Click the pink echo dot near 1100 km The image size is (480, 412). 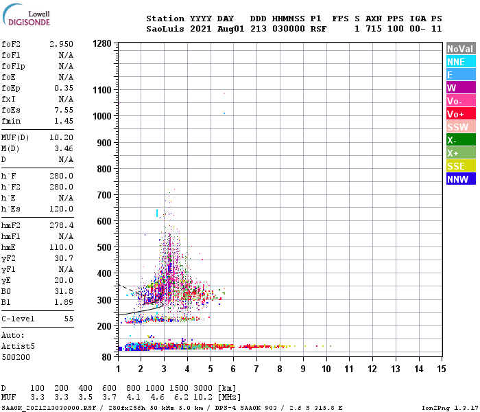[x=224, y=93]
